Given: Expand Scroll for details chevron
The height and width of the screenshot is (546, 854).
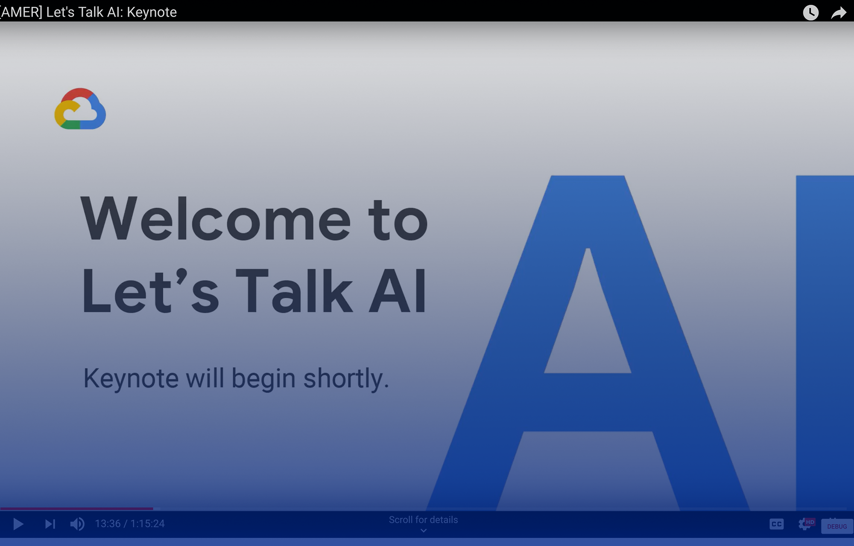Looking at the screenshot, I should click(423, 531).
